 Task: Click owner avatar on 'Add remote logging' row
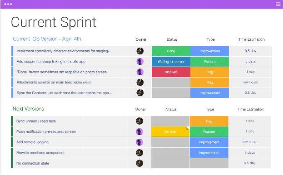click(x=140, y=142)
